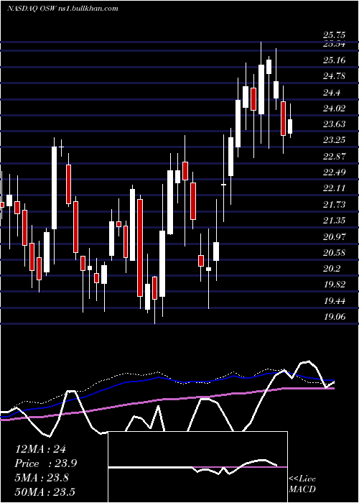
Task: Click the NASDAQ OSW ns1.bullkhan.com title text
Action: (x=62, y=9)
